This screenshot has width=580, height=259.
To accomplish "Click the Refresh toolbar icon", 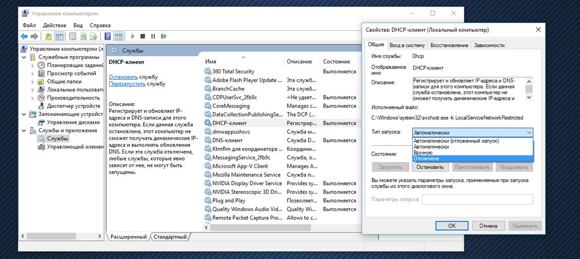I will (84, 36).
